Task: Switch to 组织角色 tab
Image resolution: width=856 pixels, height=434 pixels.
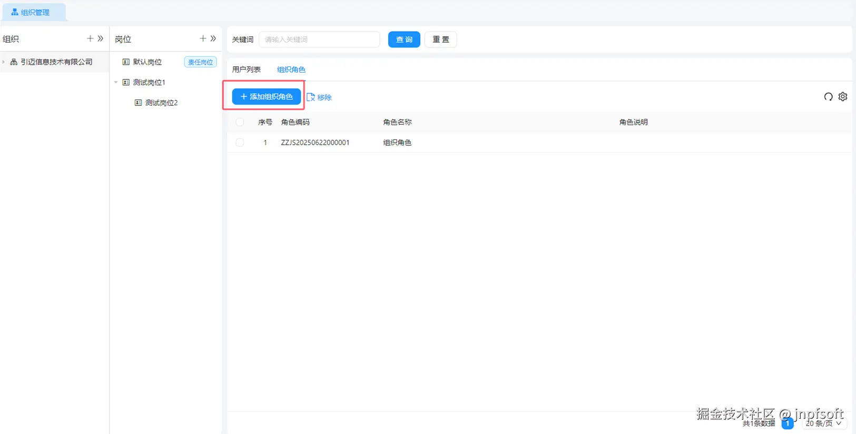Action: 291,69
